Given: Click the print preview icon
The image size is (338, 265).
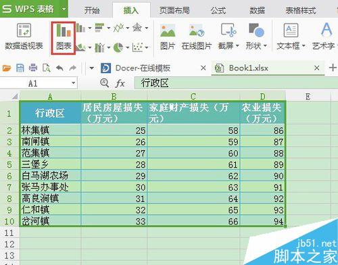Looking at the screenshot, I should point(47,68).
